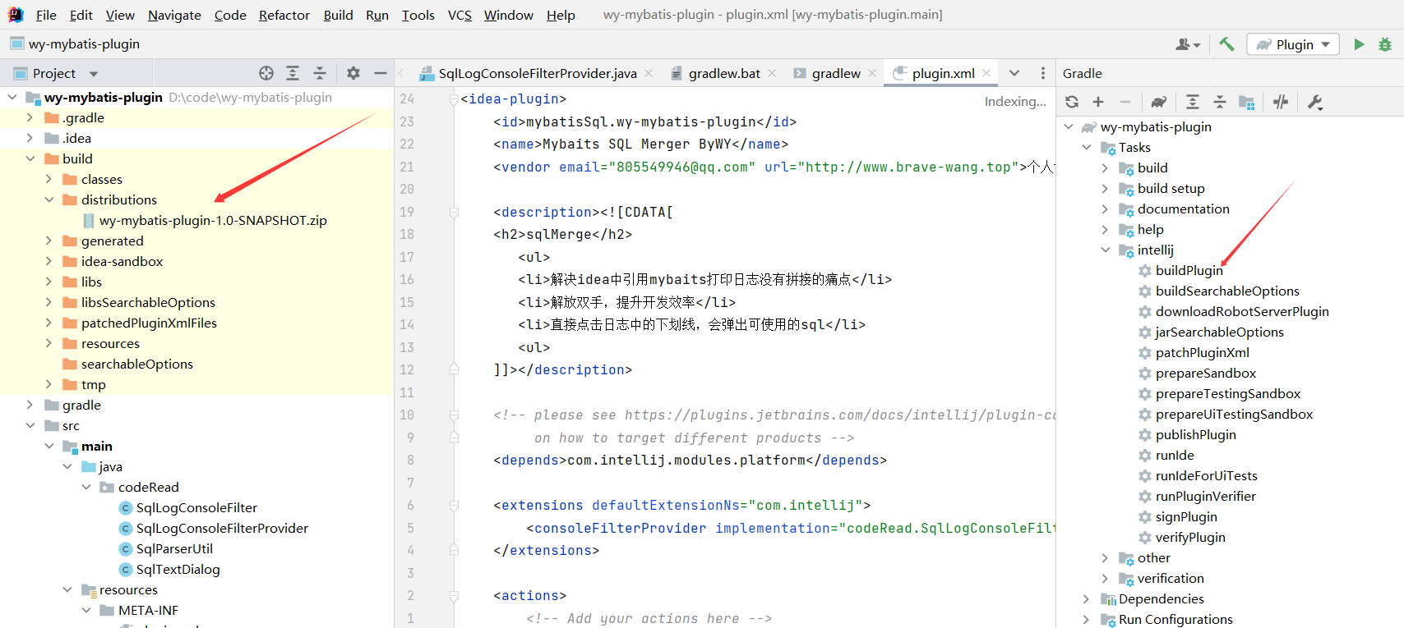The width and height of the screenshot is (1404, 628).
Task: Open Project panel gear options
Action: click(353, 73)
